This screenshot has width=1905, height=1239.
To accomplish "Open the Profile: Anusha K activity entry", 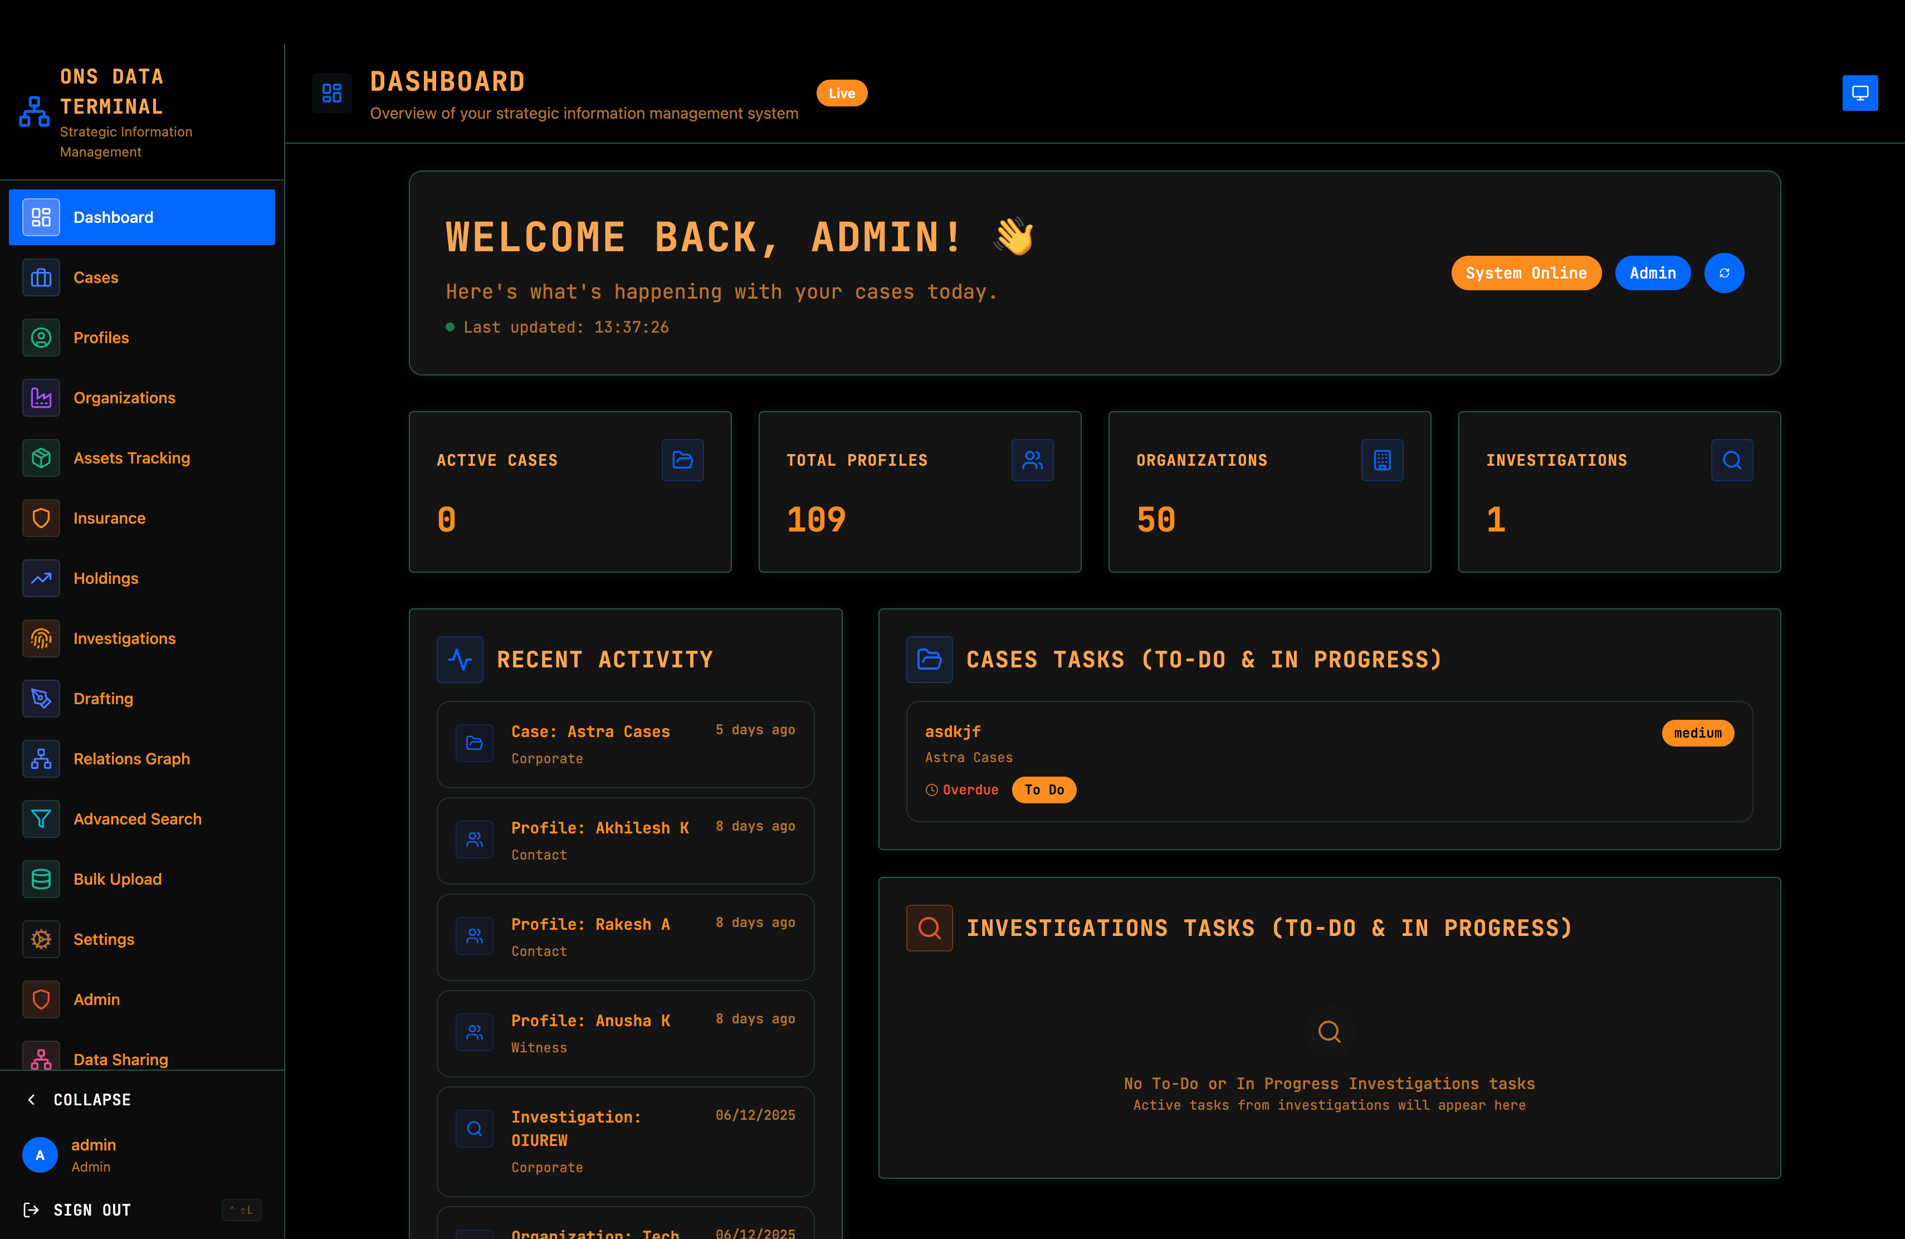I will pyautogui.click(x=625, y=1033).
